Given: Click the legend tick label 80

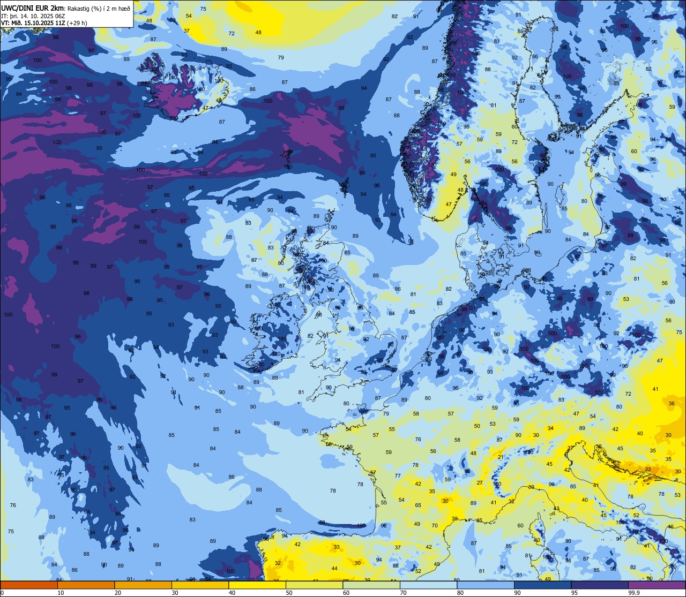Looking at the screenshot, I should pos(460,593).
